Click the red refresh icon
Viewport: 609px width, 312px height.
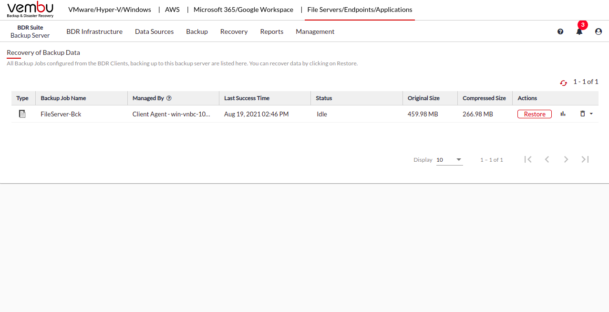(x=563, y=83)
